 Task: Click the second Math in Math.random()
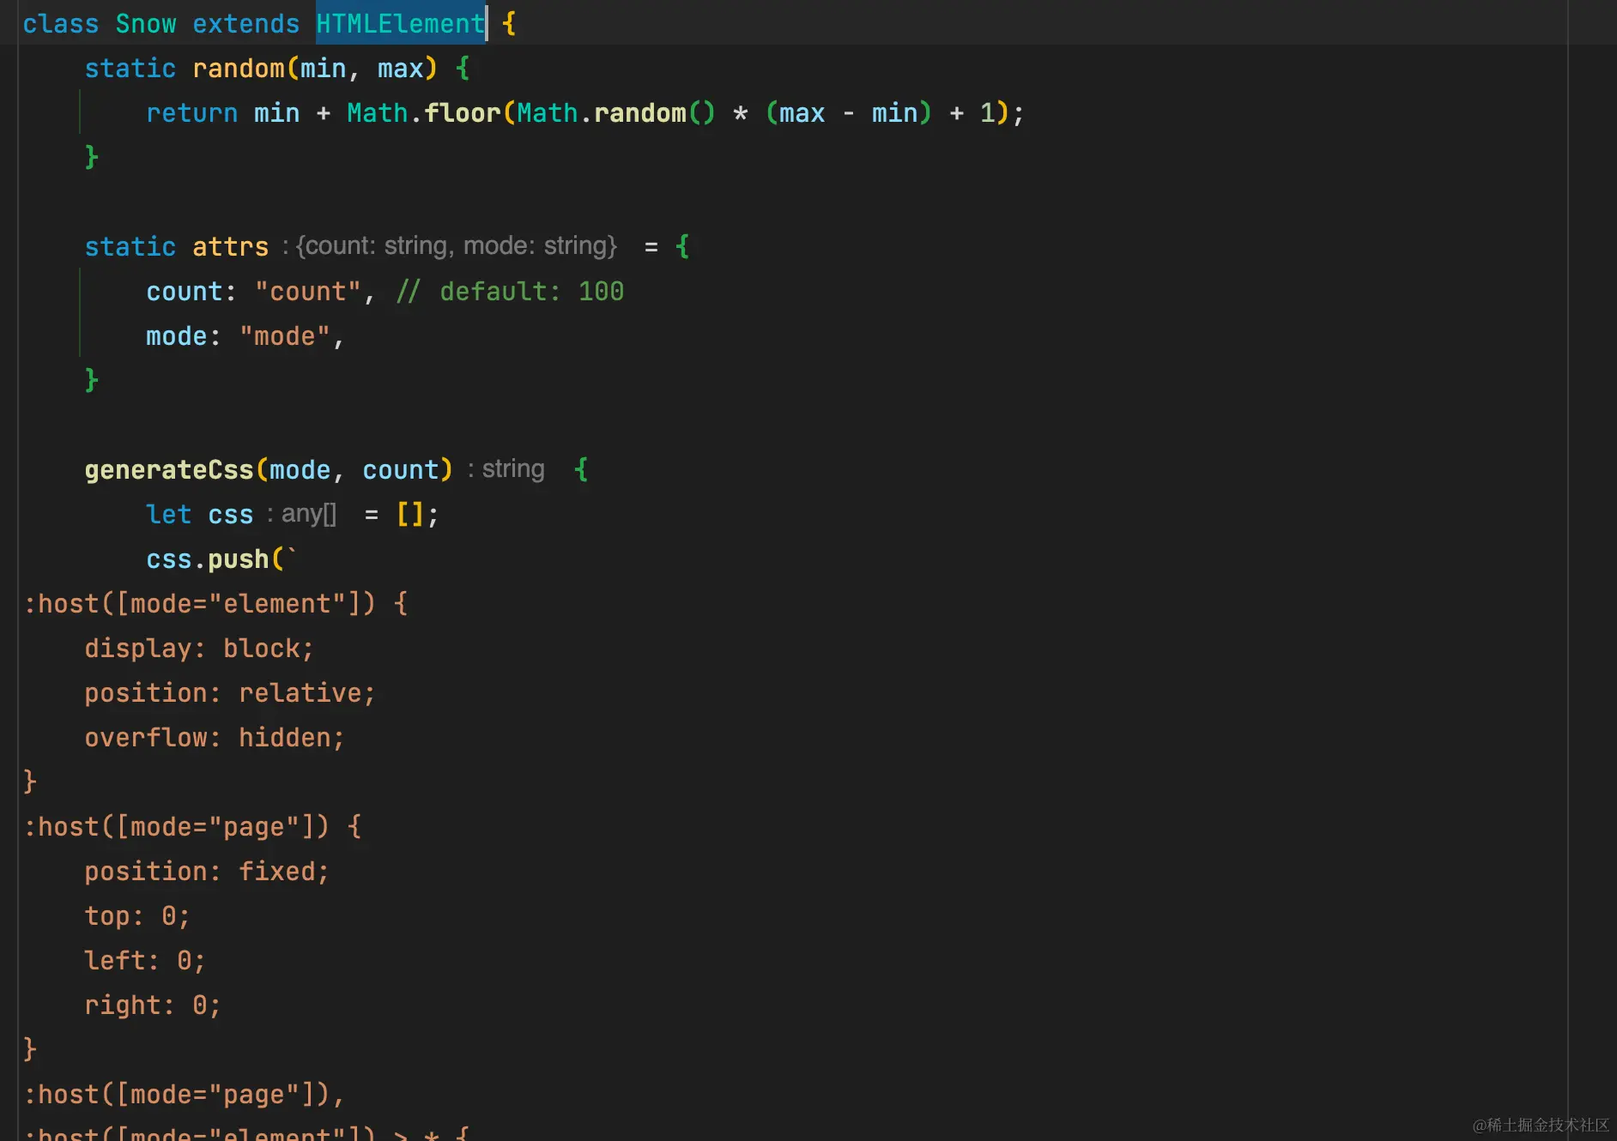pos(548,112)
